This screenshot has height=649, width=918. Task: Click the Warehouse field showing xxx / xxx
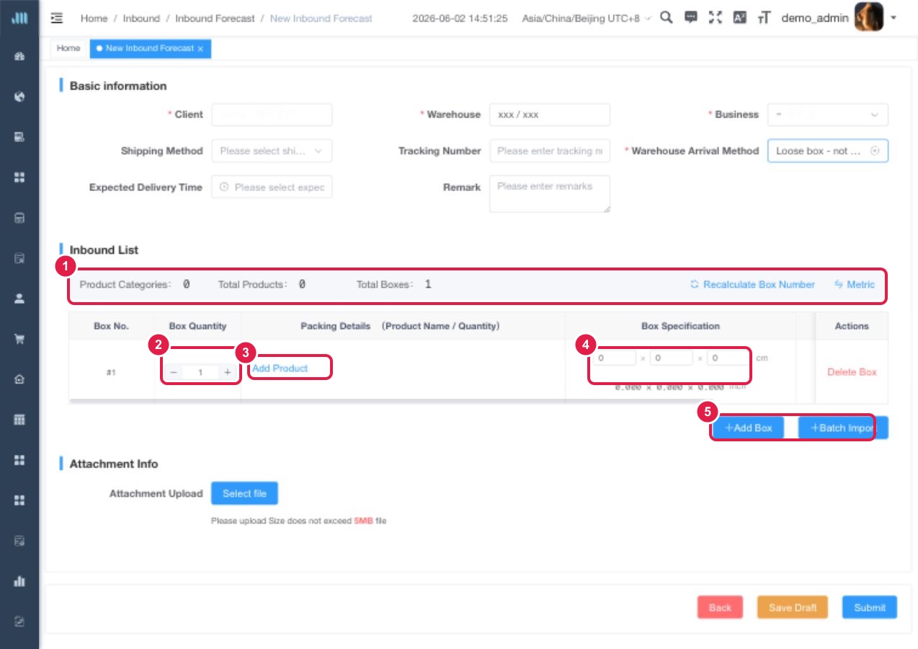(550, 115)
